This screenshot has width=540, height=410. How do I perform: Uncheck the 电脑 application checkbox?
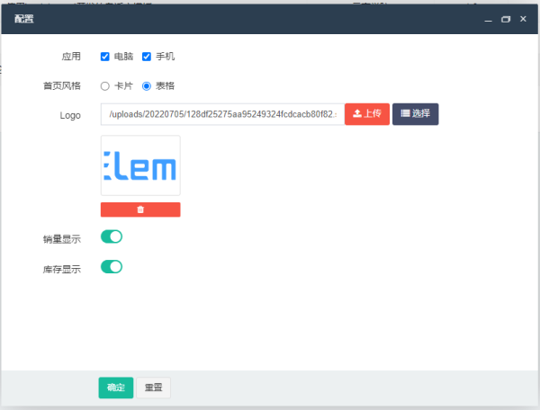[x=105, y=57]
